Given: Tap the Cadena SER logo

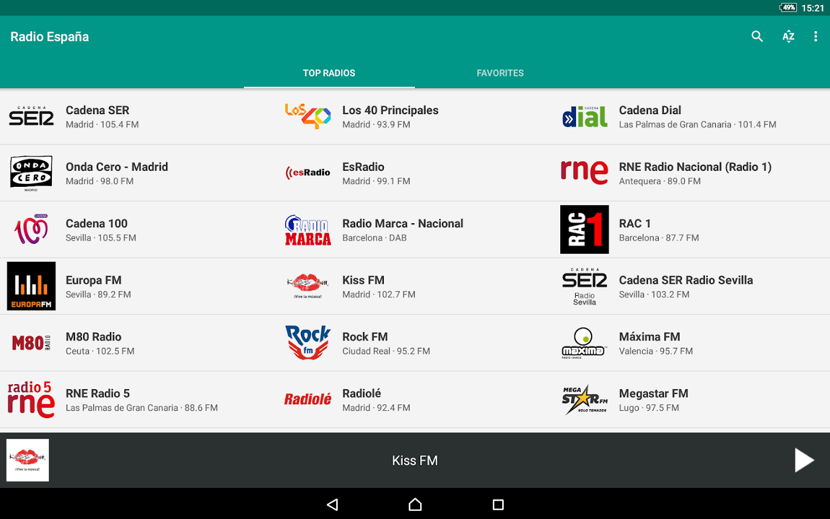Looking at the screenshot, I should pos(31,116).
